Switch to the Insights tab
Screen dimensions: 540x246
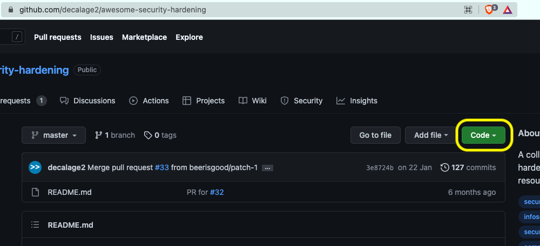(x=357, y=101)
